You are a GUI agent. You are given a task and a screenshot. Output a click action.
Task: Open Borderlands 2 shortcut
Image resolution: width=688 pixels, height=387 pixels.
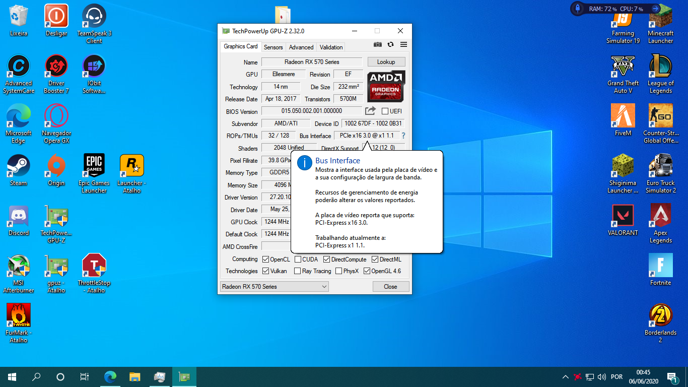coord(661,324)
